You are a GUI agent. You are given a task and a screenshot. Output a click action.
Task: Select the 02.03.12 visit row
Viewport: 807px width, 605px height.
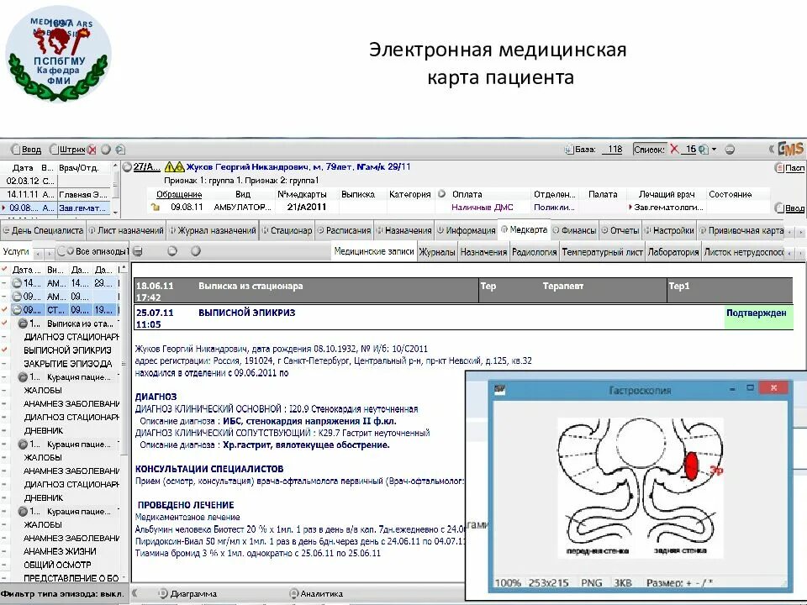point(55,181)
